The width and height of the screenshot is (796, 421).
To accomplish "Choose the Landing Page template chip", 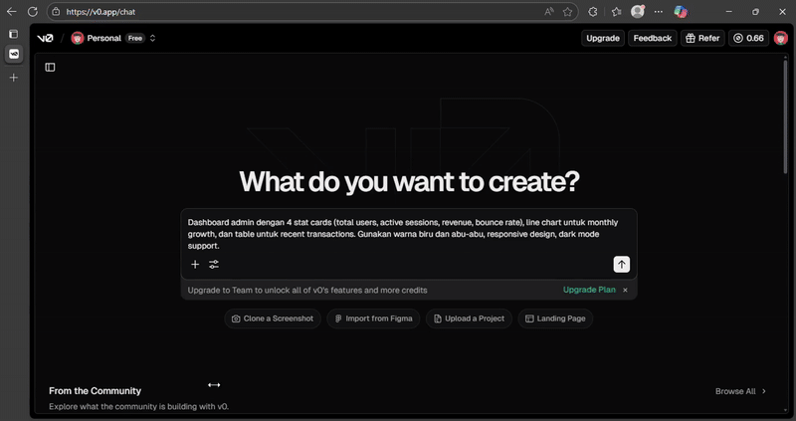I will pyautogui.click(x=555, y=318).
